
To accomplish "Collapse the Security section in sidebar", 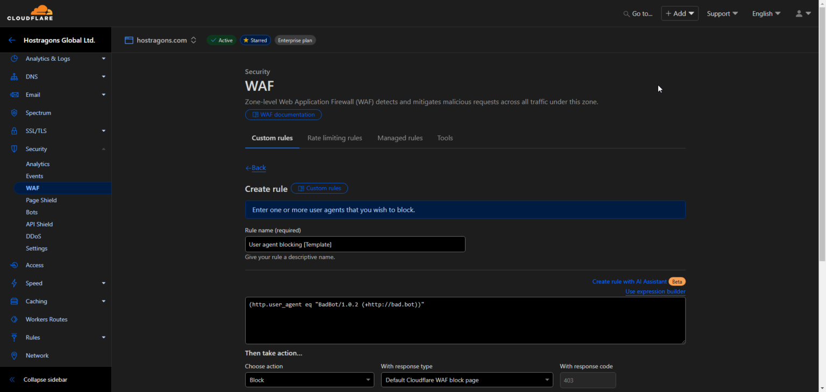I will click(x=103, y=149).
